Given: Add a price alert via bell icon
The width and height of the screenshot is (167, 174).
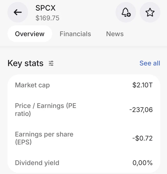Looking at the screenshot, I should (126, 12).
